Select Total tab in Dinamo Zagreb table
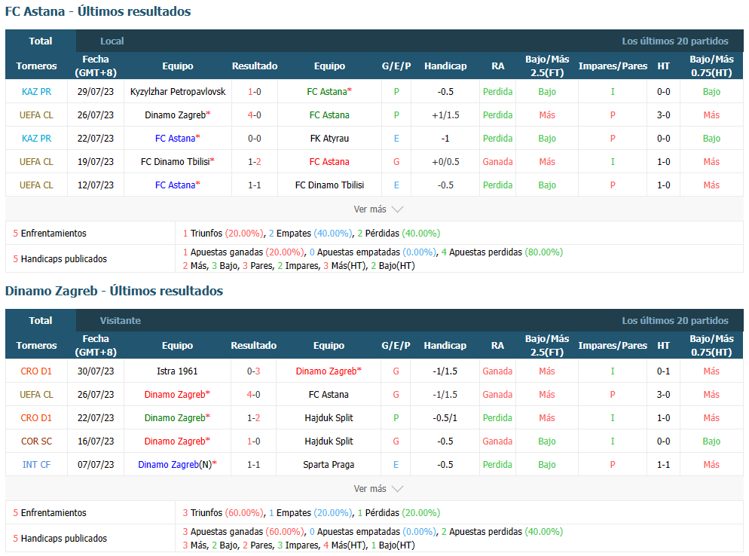The image size is (749, 556). (x=41, y=320)
